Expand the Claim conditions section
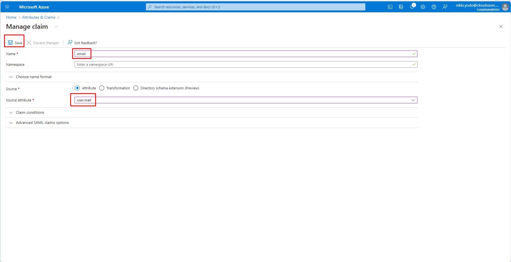This screenshot has width=511, height=262. point(30,112)
